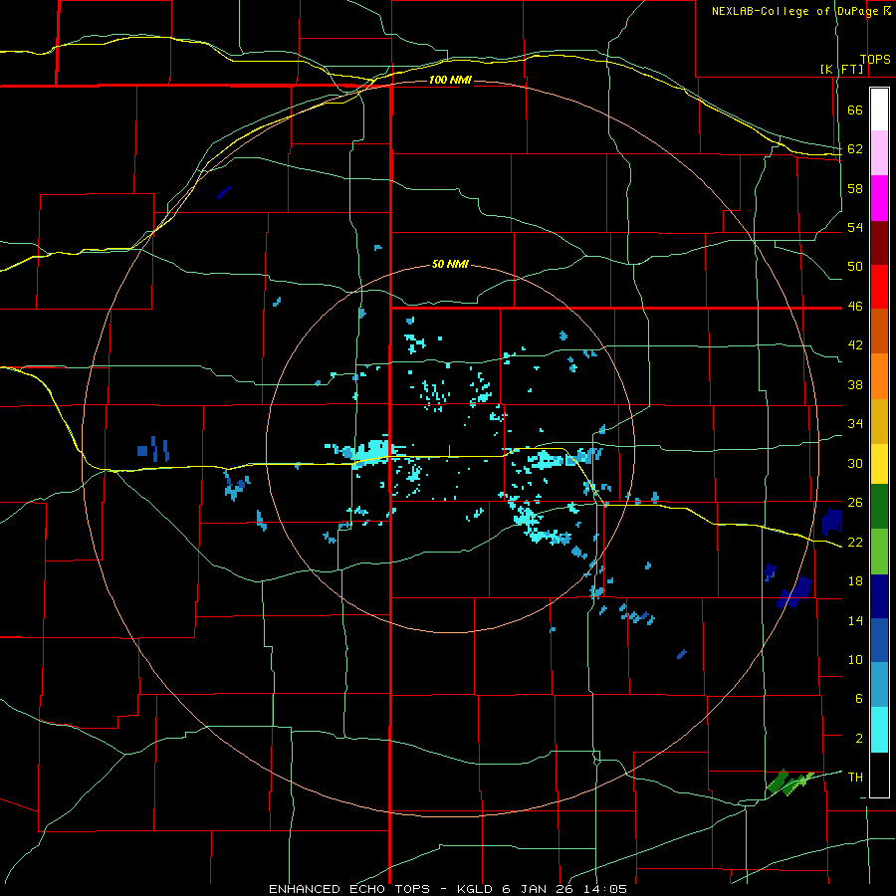Click the NEXLAB-College of DuPage label
The width and height of the screenshot is (896, 896).
(x=794, y=11)
